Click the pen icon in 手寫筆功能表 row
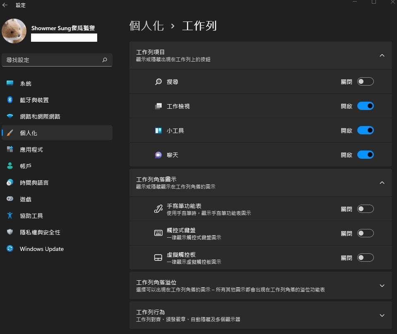 point(158,209)
